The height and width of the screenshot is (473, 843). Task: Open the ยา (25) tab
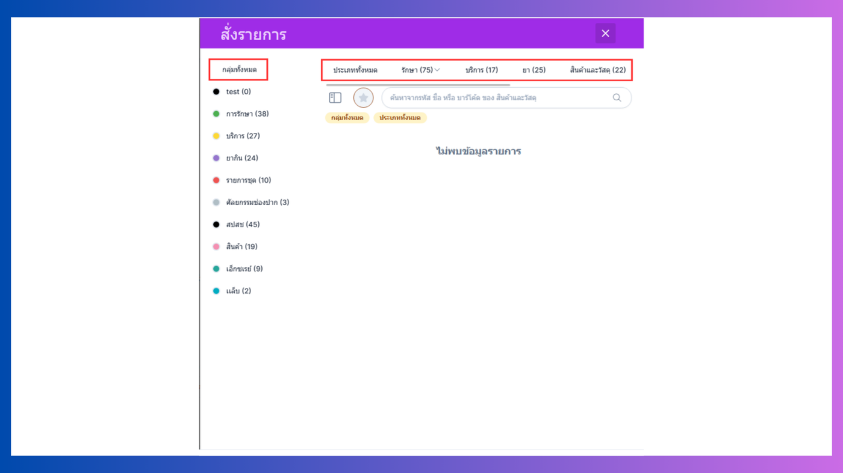point(534,70)
